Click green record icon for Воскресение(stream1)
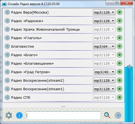 [x=119, y=89]
